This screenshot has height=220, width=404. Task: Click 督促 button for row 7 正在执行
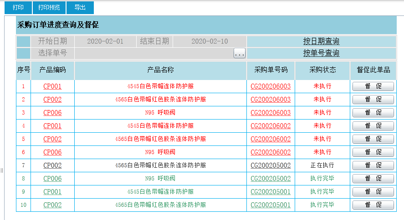[x=373, y=165]
